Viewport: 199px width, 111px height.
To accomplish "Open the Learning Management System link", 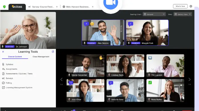I will click(x=19, y=87).
